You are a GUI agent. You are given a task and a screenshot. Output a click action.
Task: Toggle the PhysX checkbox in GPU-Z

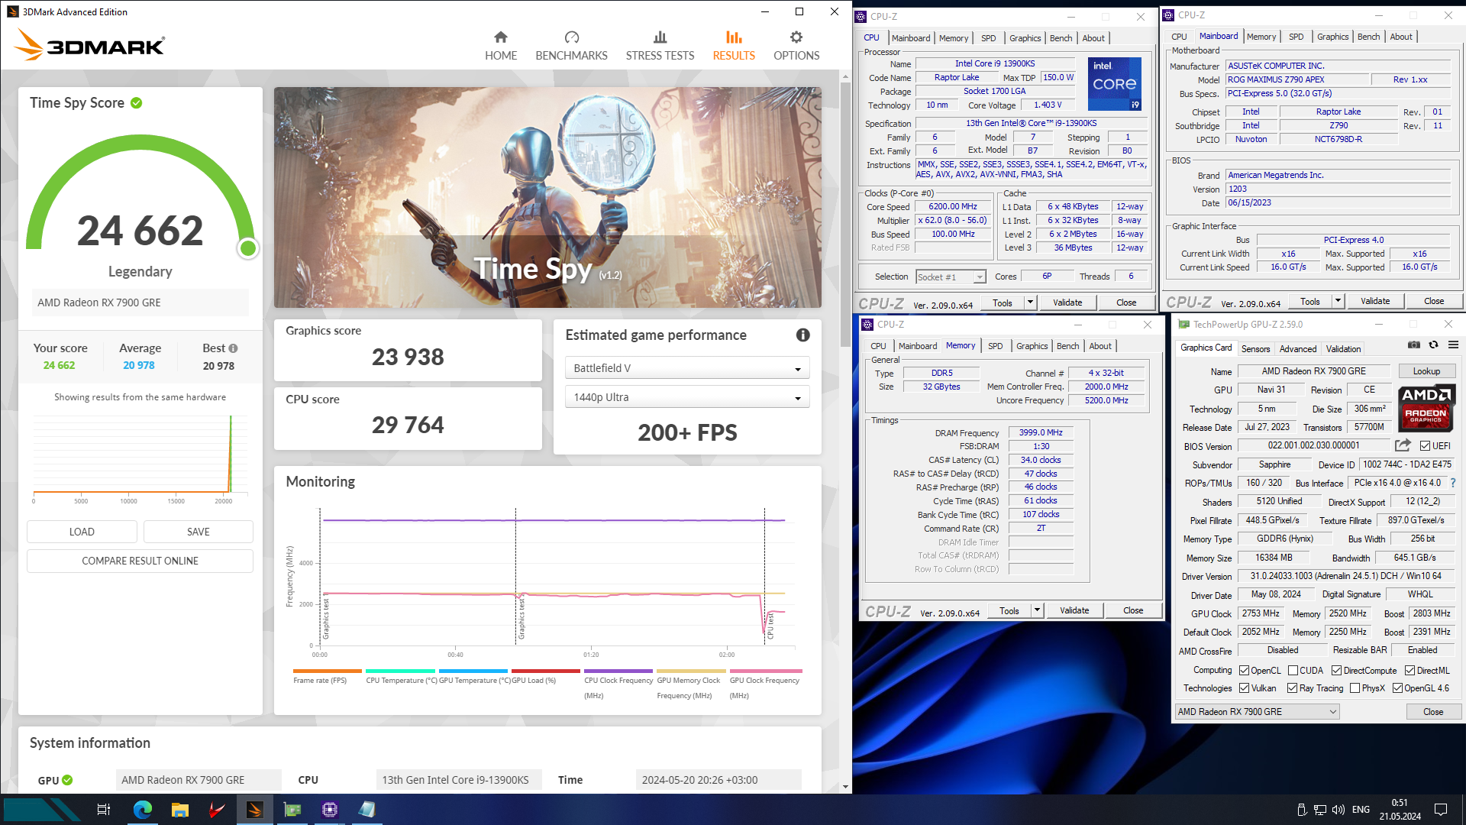(x=1355, y=688)
